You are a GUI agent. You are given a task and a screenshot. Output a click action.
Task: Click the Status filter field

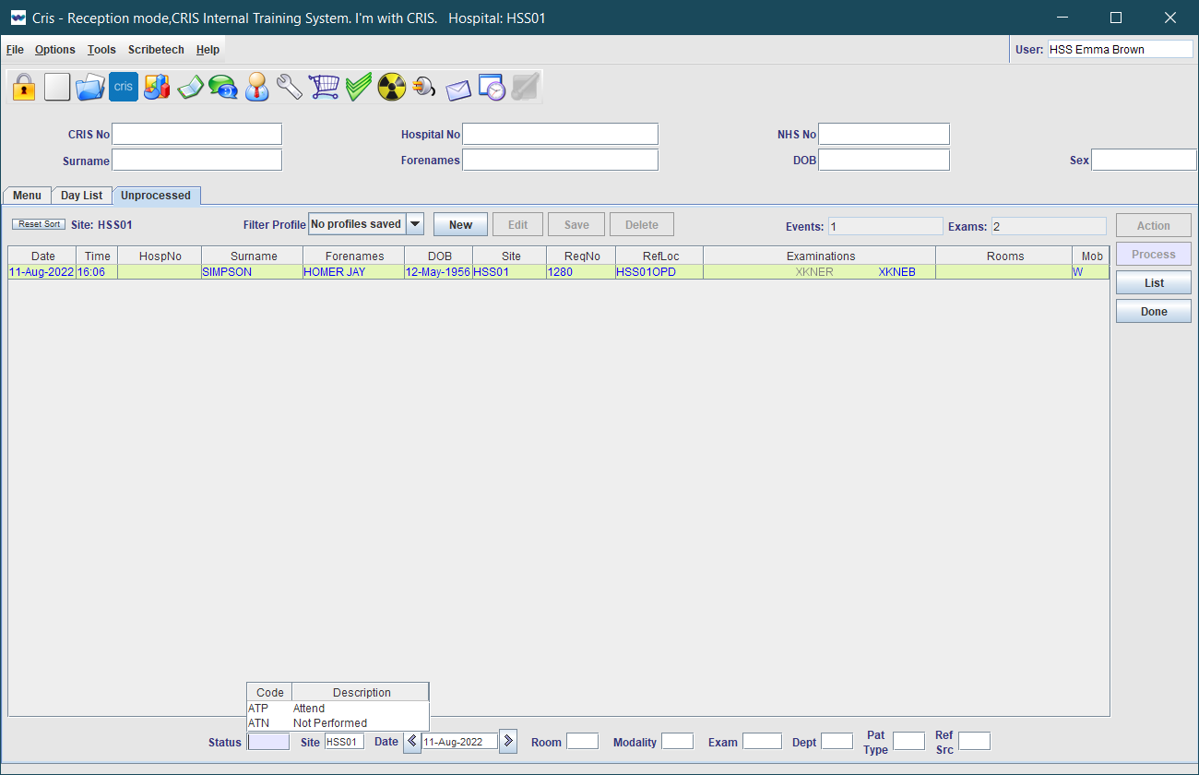268,741
